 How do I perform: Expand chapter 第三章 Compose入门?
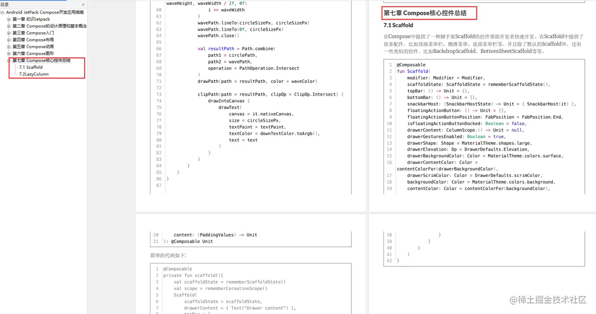click(9, 33)
